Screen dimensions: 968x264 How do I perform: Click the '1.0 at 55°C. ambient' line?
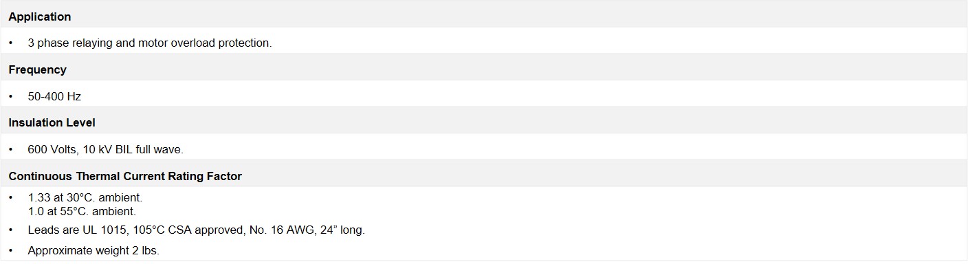(82, 211)
